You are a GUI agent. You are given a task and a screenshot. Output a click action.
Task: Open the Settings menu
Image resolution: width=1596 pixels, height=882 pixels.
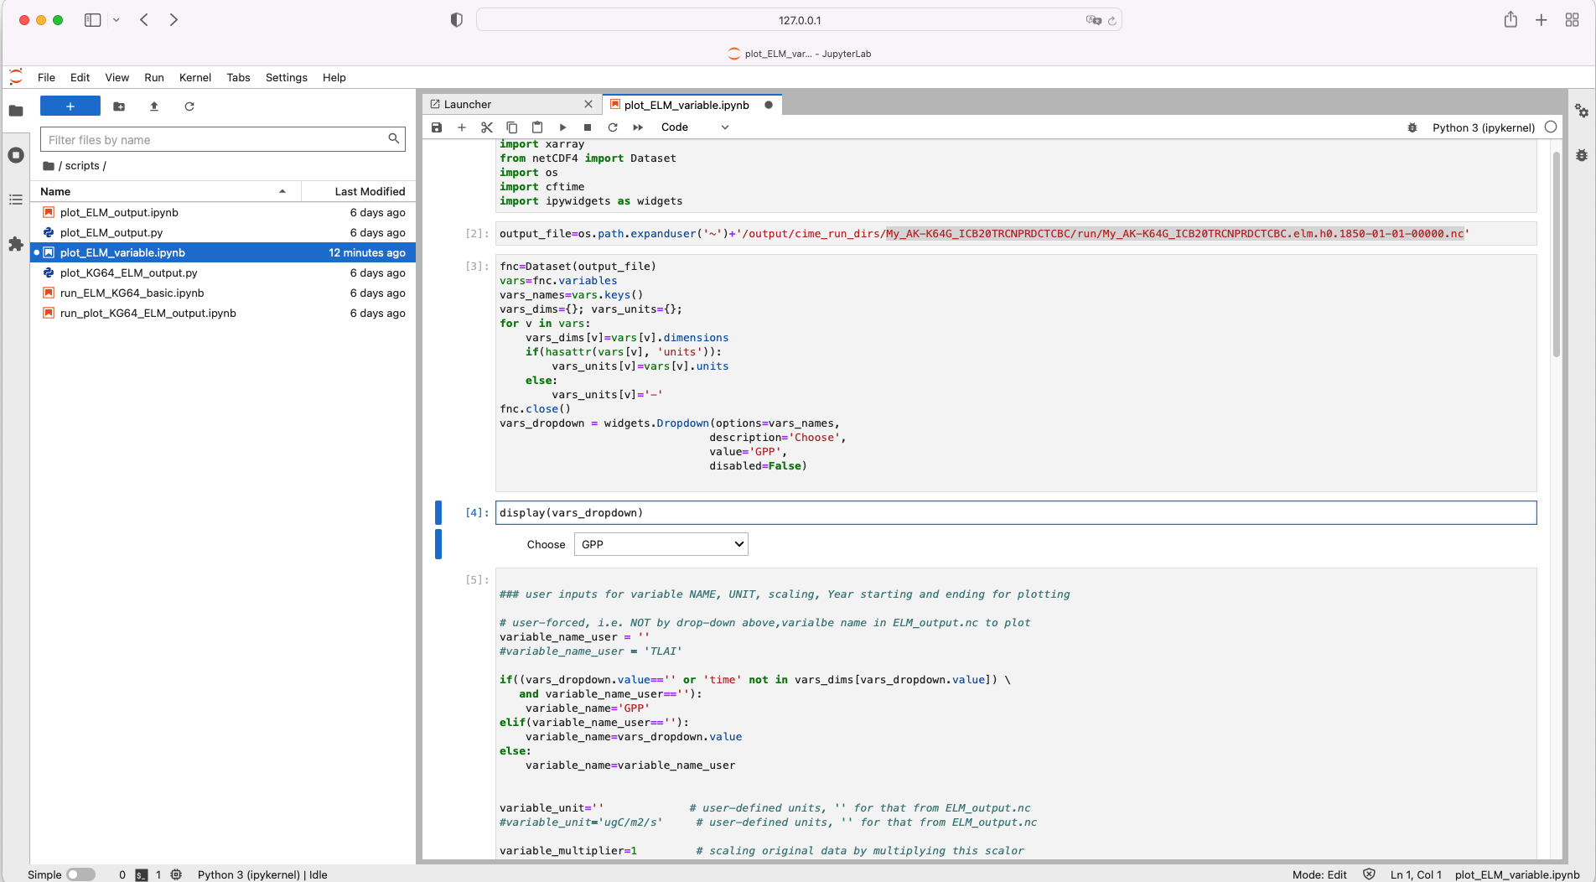click(287, 77)
